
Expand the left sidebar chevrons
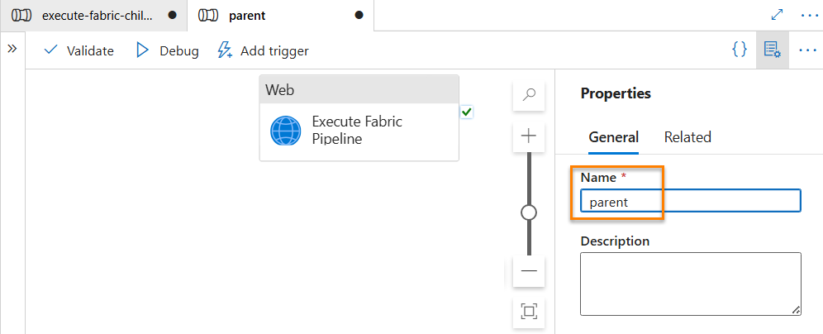(x=12, y=49)
